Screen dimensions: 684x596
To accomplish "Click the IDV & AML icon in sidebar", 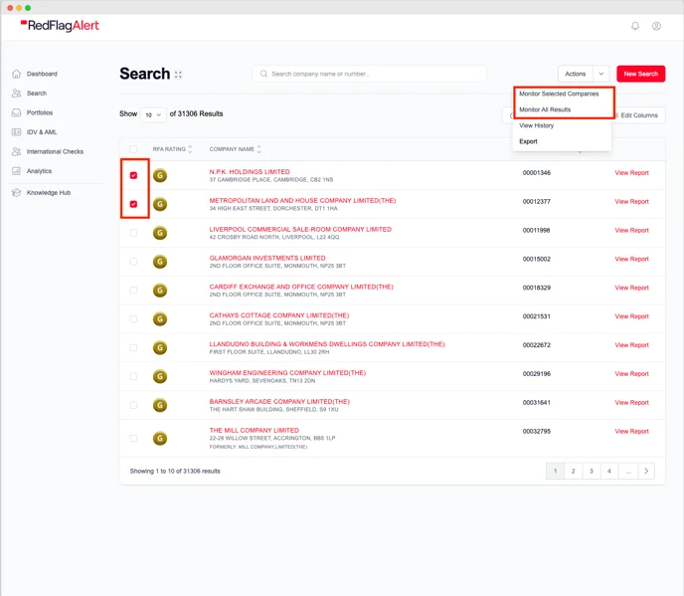I will click(x=17, y=132).
